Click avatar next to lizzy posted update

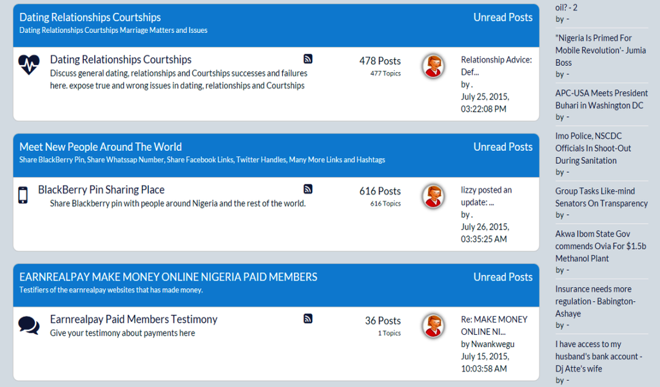point(433,196)
